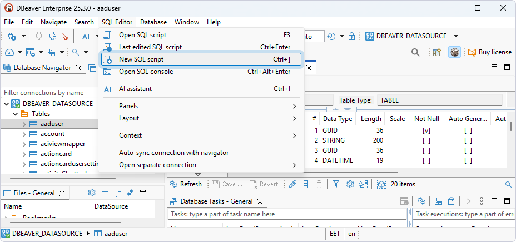Viewport: 516px width, 242px height.
Task: Open the dashboard gauge dropdown arrow
Action: tap(20, 52)
